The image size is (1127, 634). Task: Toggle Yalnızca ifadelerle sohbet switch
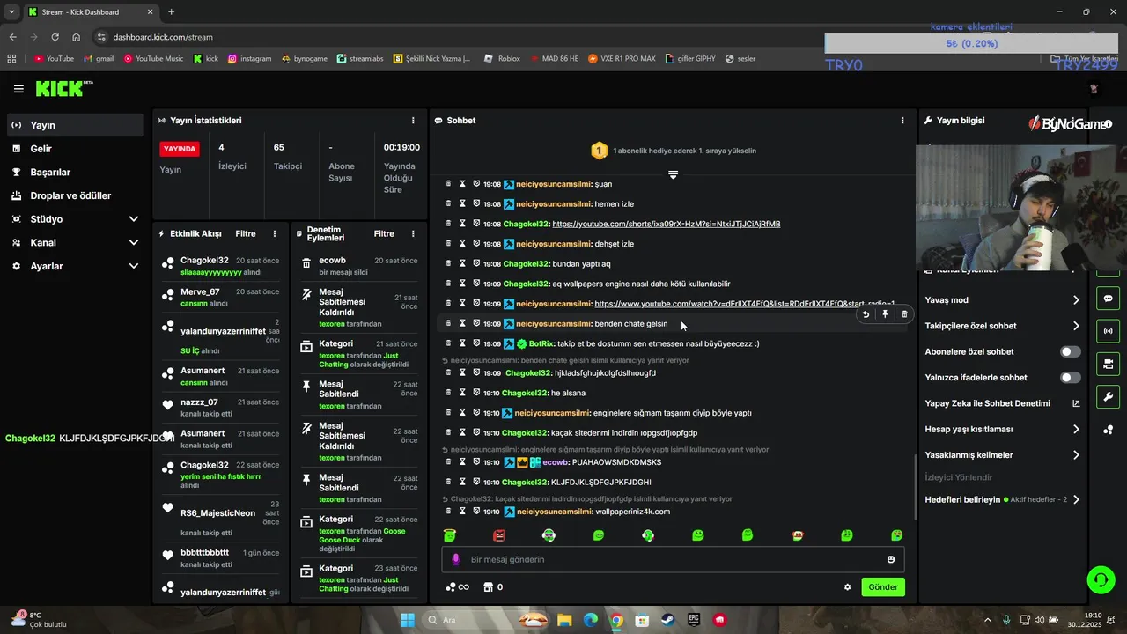tap(1070, 378)
